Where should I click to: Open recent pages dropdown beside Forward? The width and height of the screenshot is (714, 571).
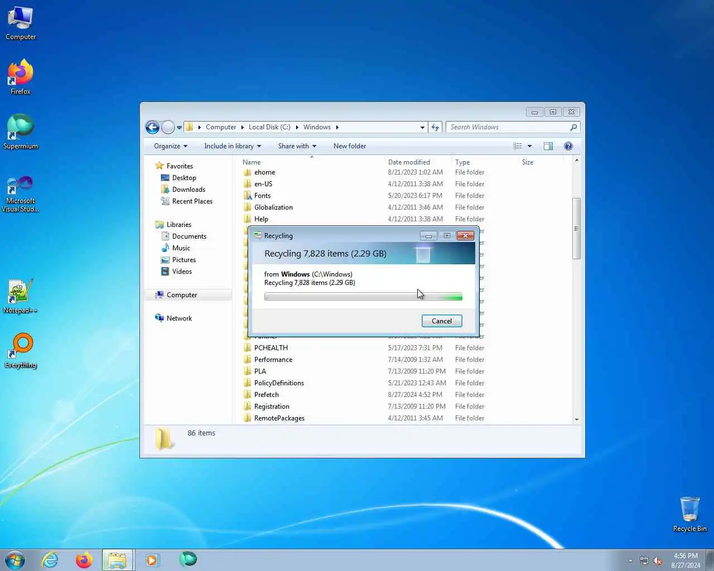(x=179, y=128)
